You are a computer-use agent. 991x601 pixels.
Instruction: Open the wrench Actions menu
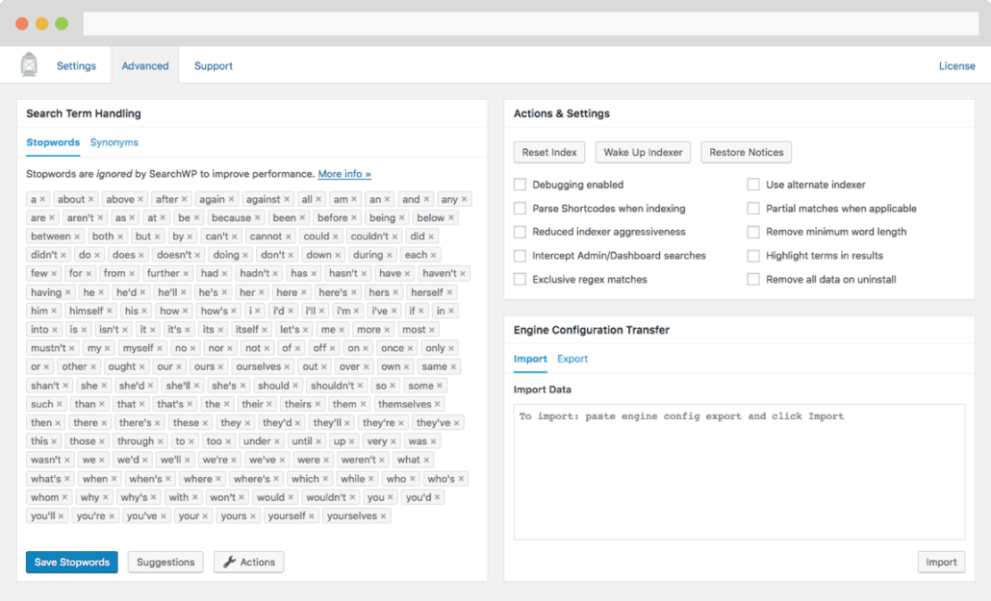pos(248,562)
